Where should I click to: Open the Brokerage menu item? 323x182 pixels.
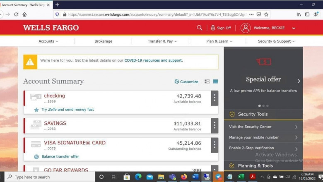[103, 41]
